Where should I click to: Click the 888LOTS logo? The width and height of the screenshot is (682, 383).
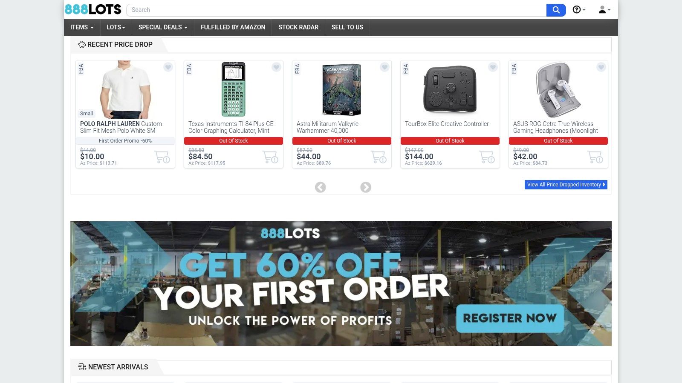(93, 9)
